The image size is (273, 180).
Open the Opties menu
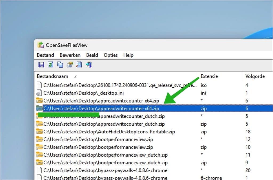(x=111, y=55)
